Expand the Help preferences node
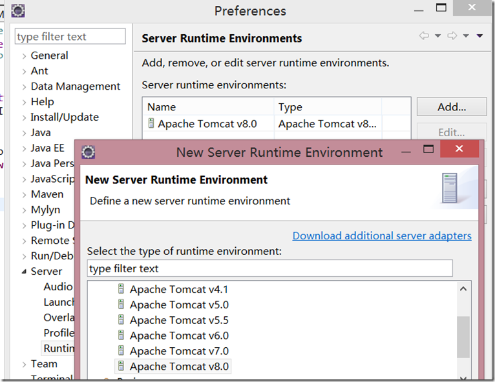The height and width of the screenshot is (382, 495). (x=25, y=103)
